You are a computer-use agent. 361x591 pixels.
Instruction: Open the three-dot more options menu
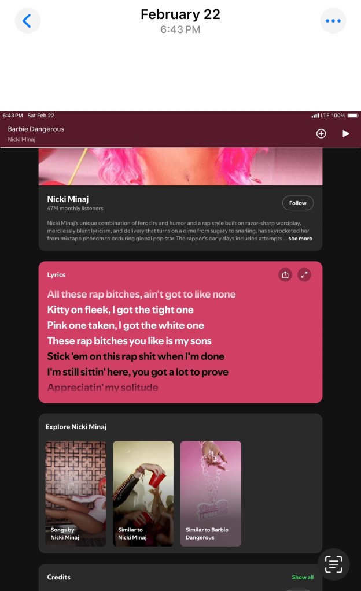click(x=333, y=21)
